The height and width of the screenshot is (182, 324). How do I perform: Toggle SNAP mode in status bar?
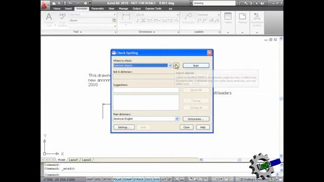click(90, 179)
